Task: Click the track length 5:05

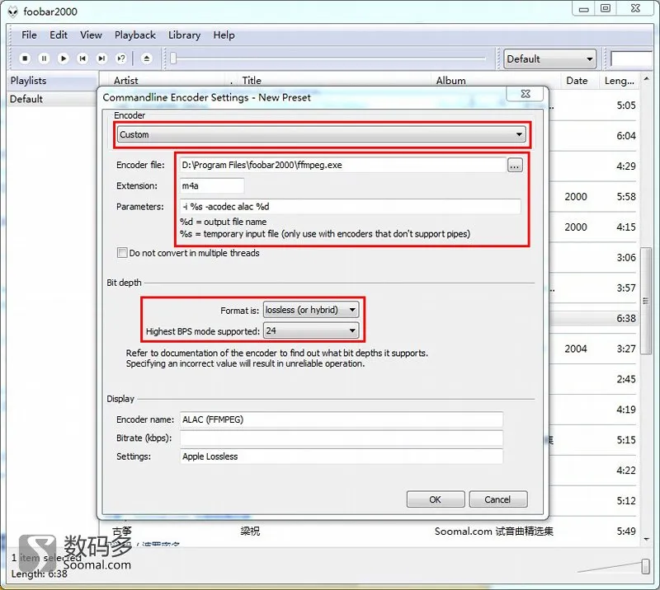Action: (x=626, y=105)
